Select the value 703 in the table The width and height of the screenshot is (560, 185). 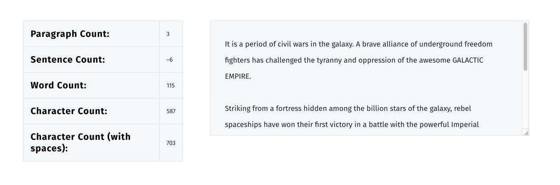(171, 143)
